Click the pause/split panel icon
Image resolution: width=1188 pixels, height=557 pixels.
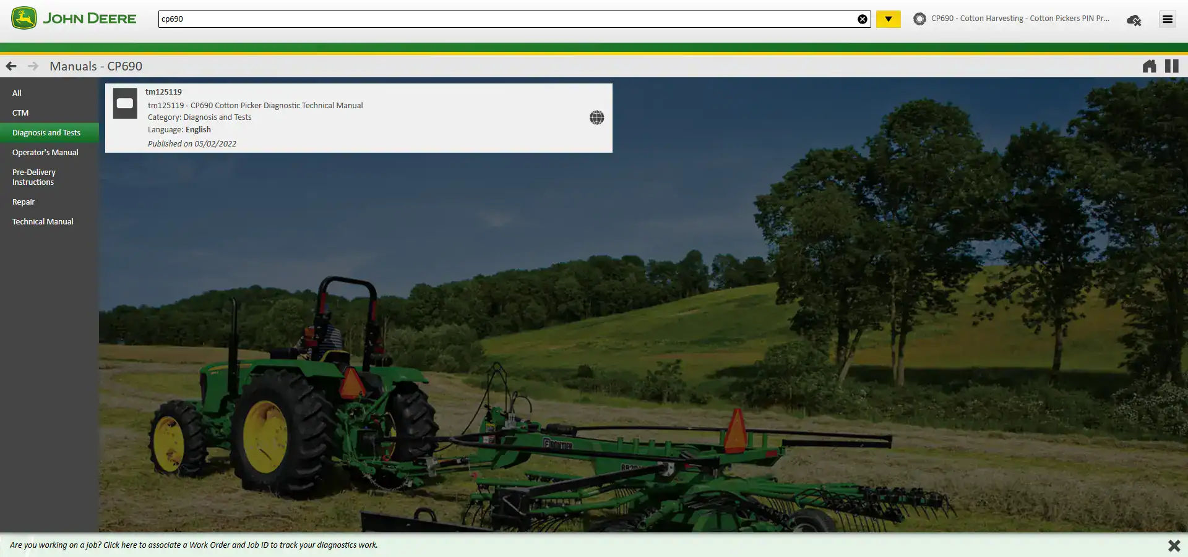1172,66
